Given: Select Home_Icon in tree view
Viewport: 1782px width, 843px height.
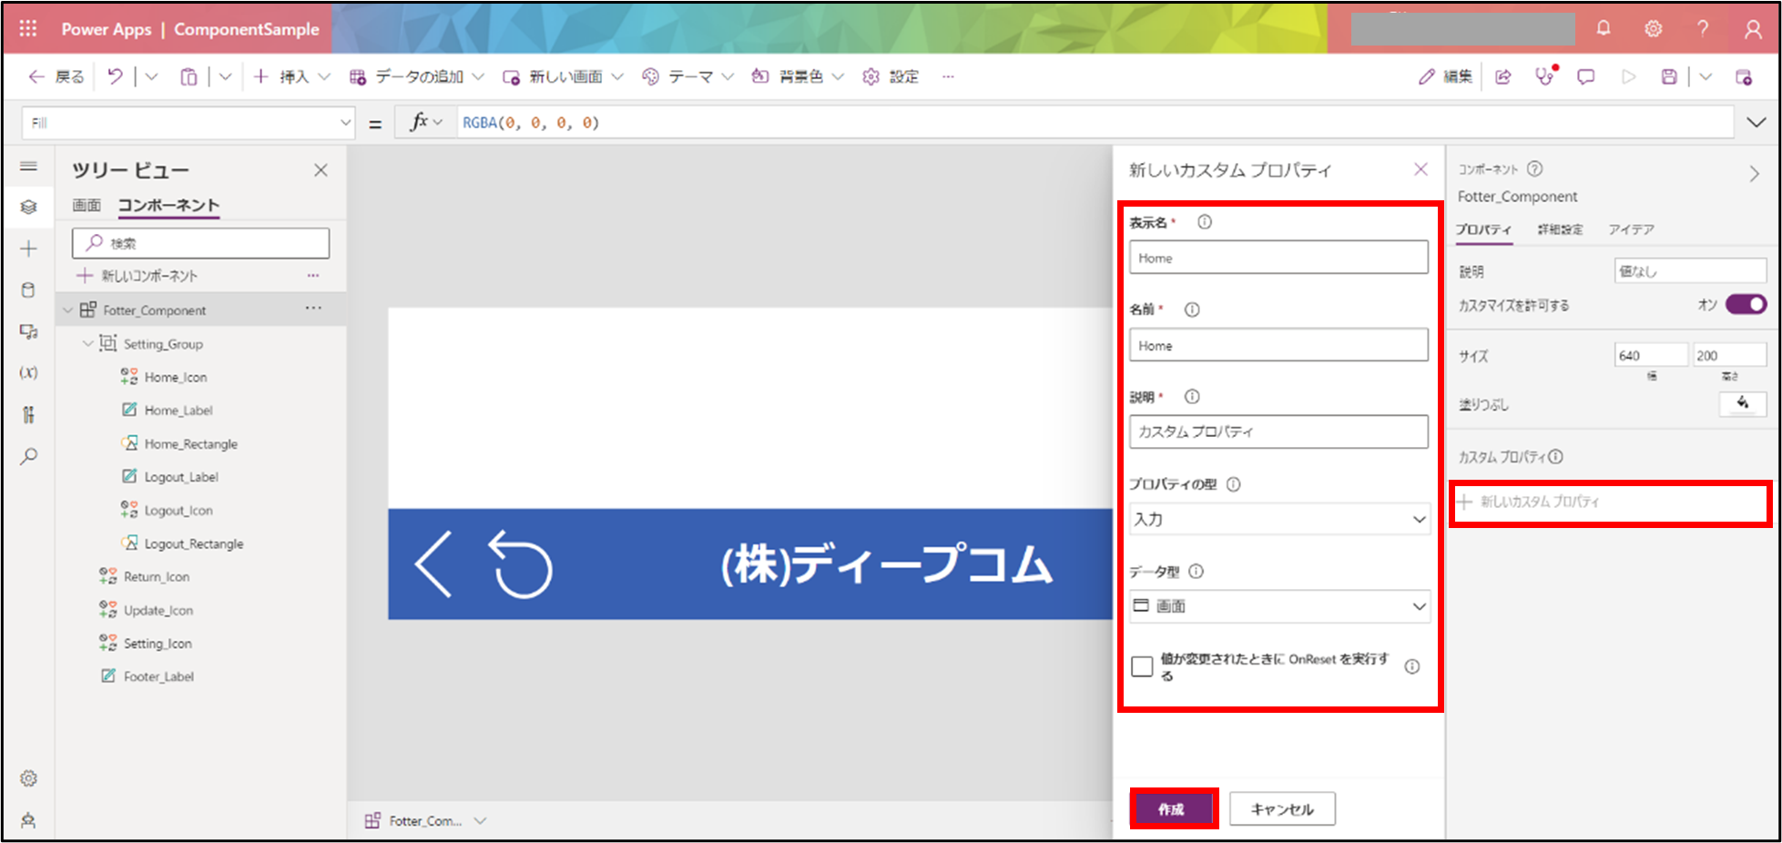Looking at the screenshot, I should (175, 377).
